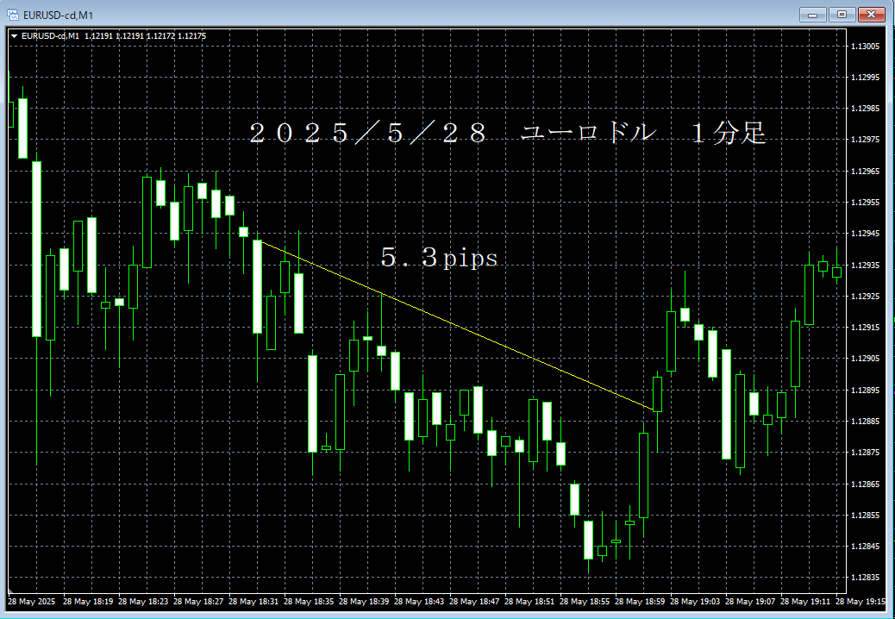Click the 28 May 19:07 time label
Image resolution: width=895 pixels, height=619 pixels.
(750, 601)
